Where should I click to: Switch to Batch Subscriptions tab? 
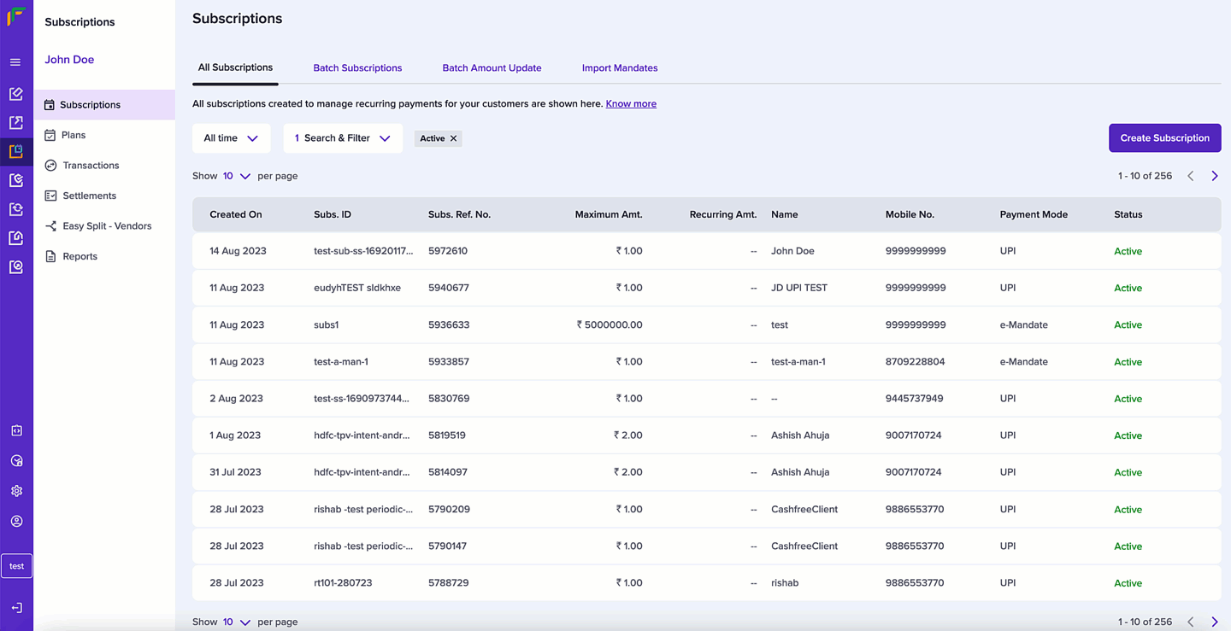click(357, 68)
